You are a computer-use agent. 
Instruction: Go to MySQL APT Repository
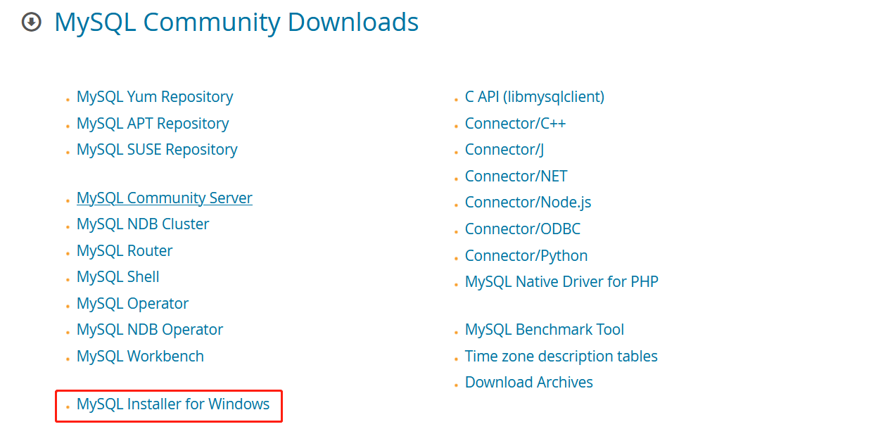pyautogui.click(x=153, y=124)
